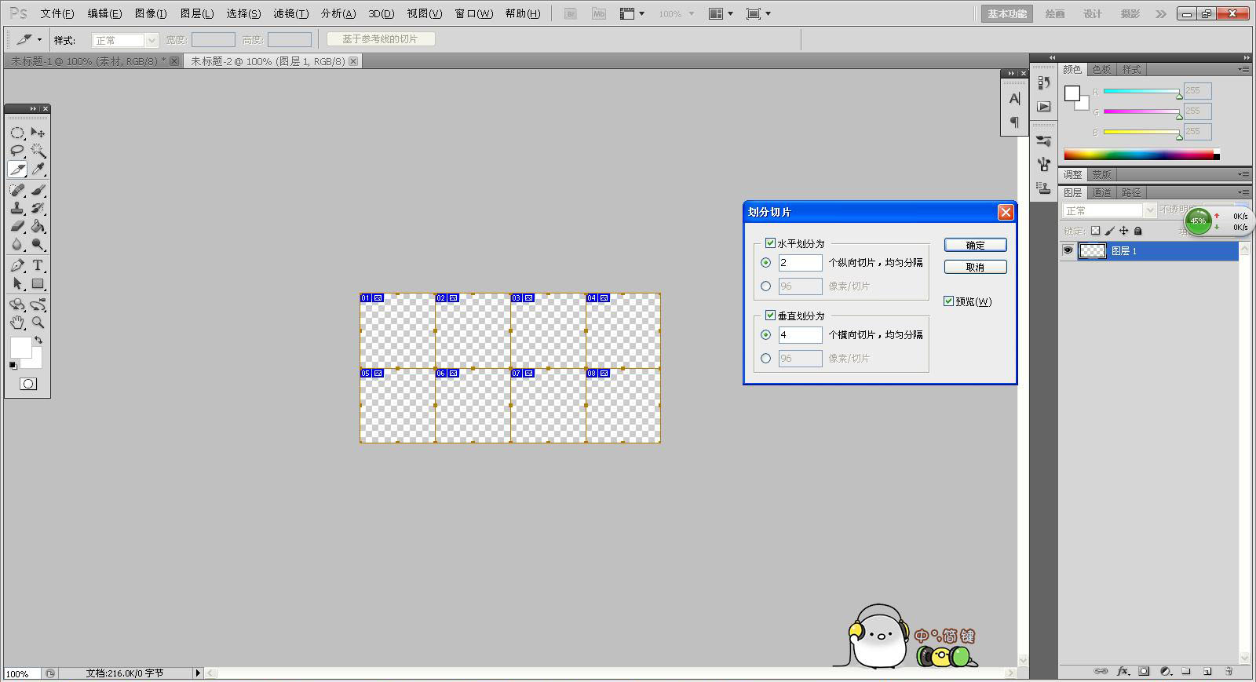Screen dimensions: 1256x682
Task: Select the Lasso tool
Action: click(x=17, y=151)
